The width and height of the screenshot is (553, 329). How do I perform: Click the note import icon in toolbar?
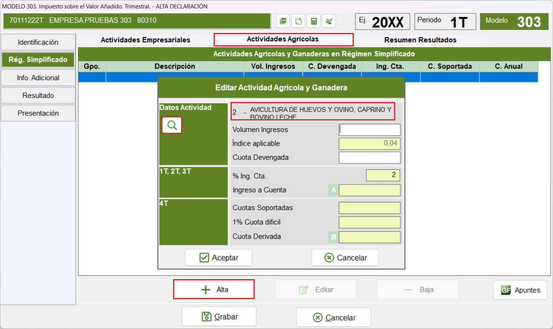coord(298,21)
